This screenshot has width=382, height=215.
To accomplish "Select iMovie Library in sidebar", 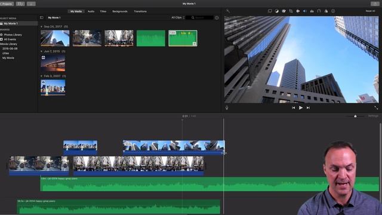I will (9, 44).
